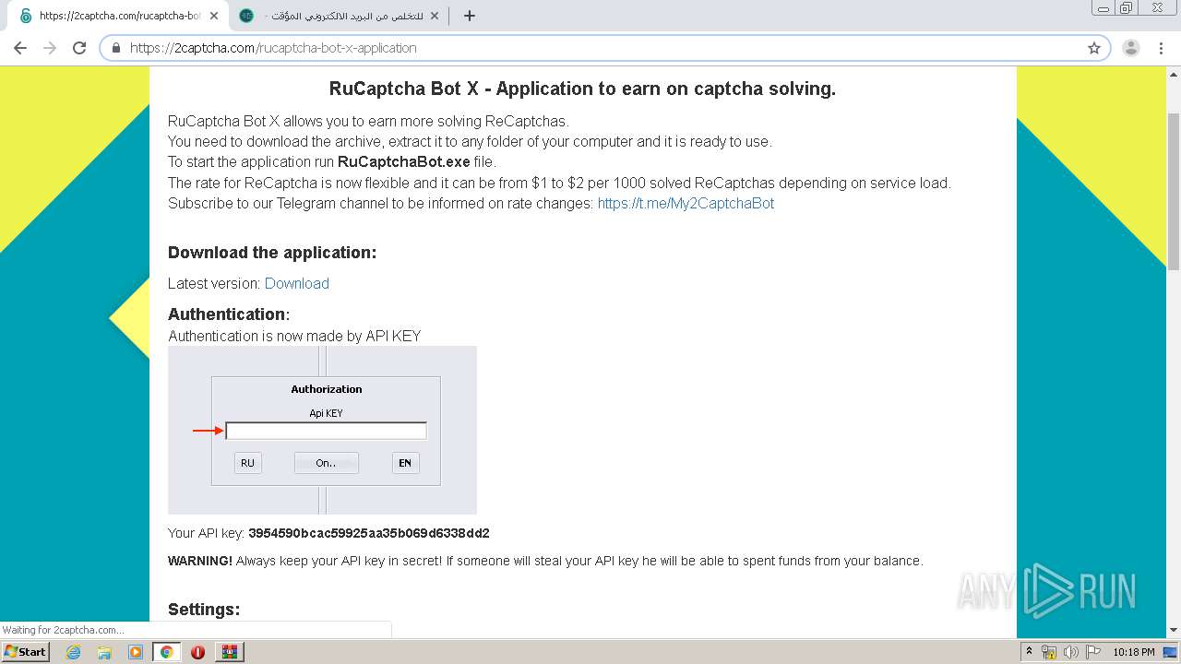Select the API key 3954590bcac59925aa35b069d6338dd2

369,533
